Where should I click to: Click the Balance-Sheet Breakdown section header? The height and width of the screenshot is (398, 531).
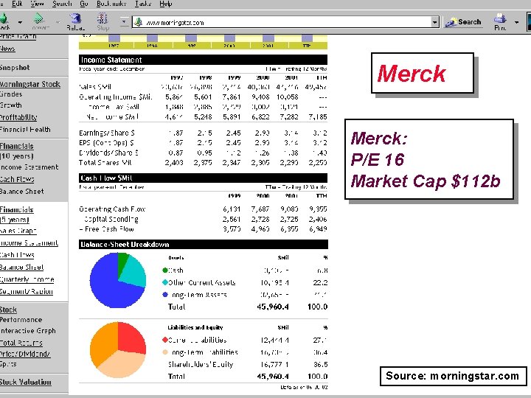click(204, 245)
